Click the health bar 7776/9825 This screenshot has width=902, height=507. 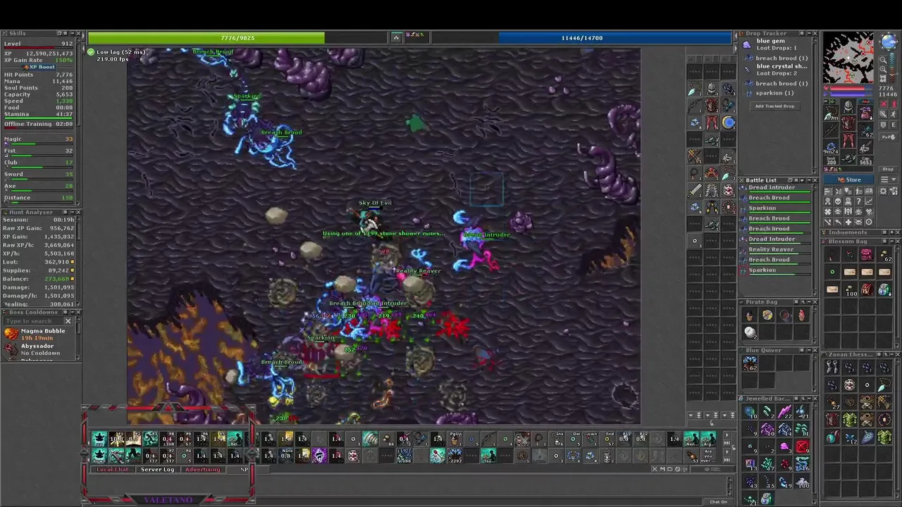[x=237, y=38]
